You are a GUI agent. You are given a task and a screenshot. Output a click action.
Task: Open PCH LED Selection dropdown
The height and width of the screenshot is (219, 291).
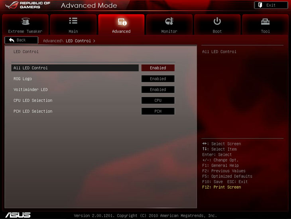tap(158, 111)
